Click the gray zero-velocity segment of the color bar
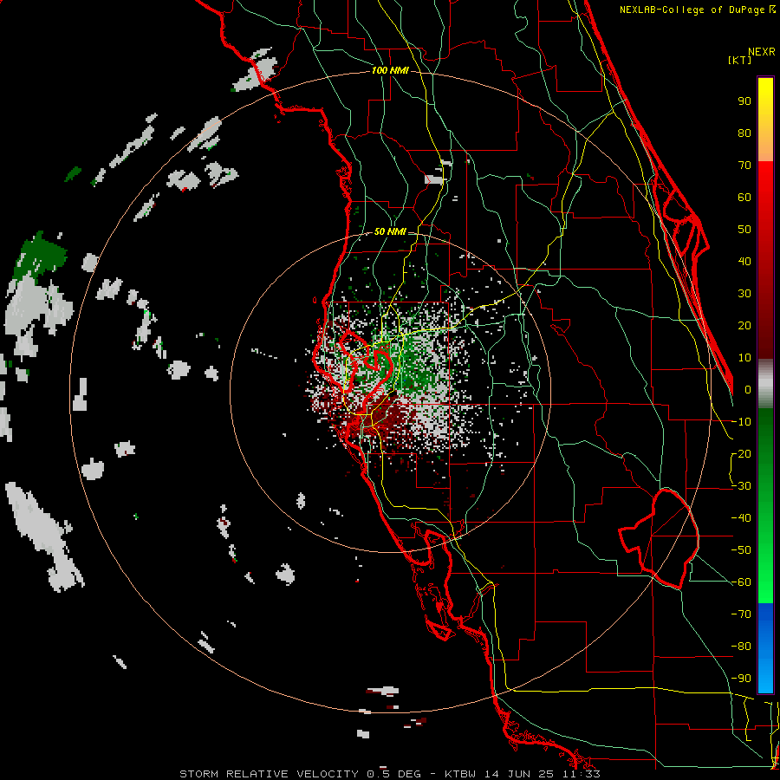Screen dimensions: 780x780 [x=765, y=384]
